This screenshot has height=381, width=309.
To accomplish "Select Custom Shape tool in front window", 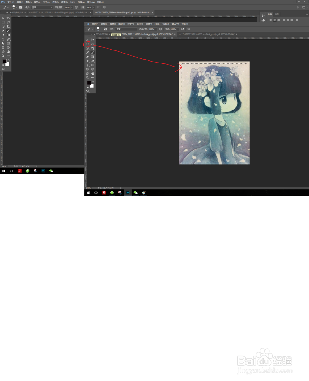I will click(87, 73).
